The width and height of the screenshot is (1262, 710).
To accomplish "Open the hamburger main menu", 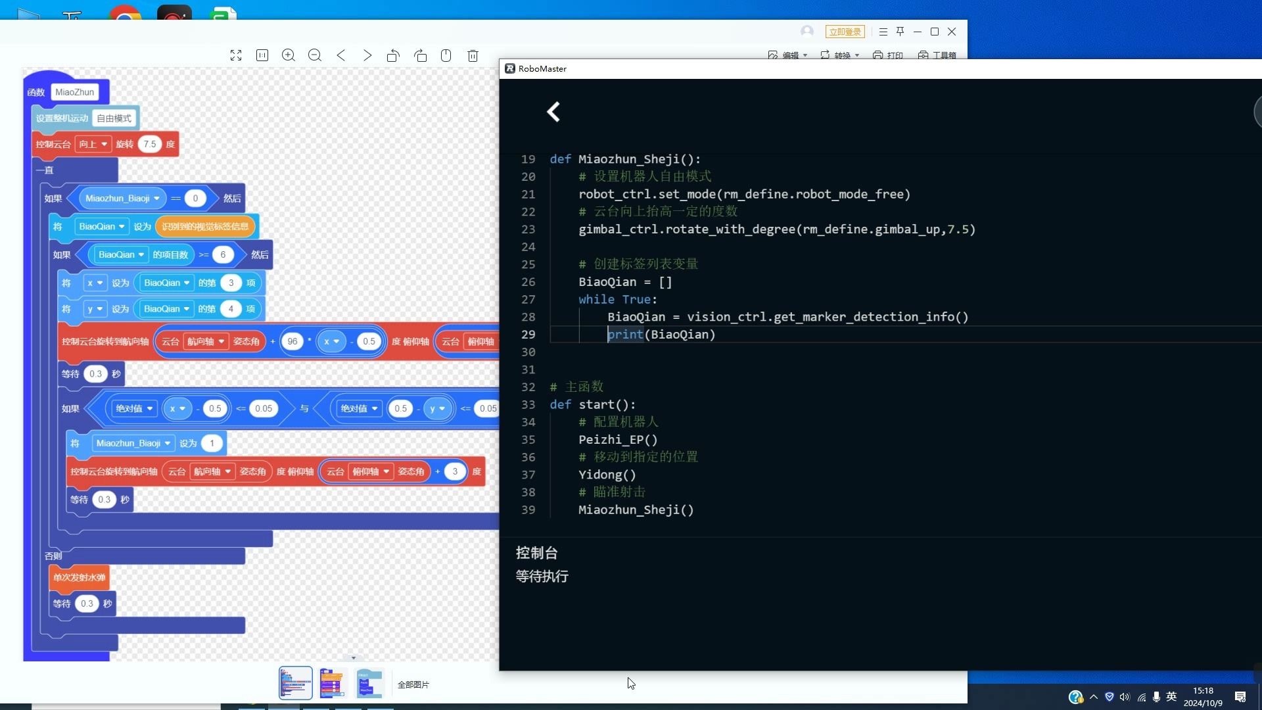I will pyautogui.click(x=883, y=32).
